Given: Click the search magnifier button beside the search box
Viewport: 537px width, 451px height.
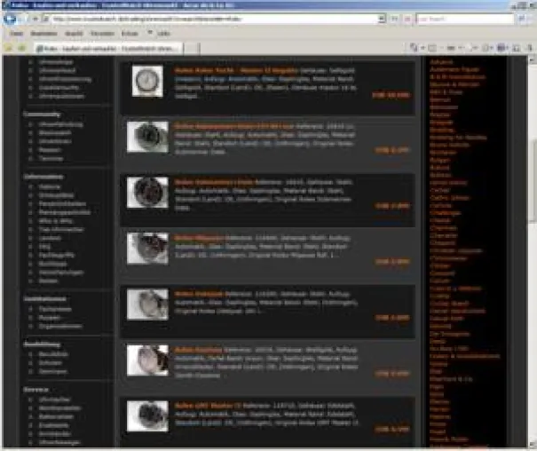Looking at the screenshot, I should [x=522, y=19].
